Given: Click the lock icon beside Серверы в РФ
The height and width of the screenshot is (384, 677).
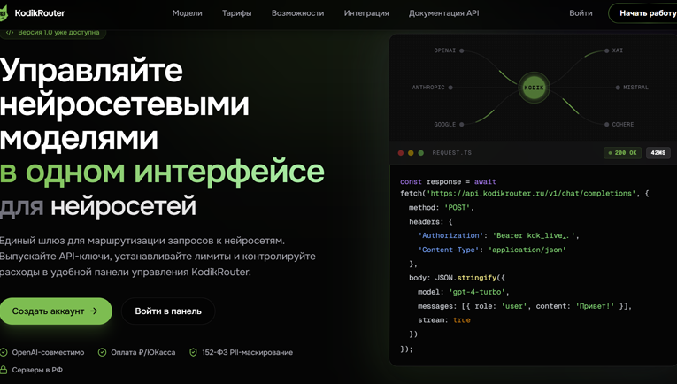Looking at the screenshot, I should coord(4,370).
